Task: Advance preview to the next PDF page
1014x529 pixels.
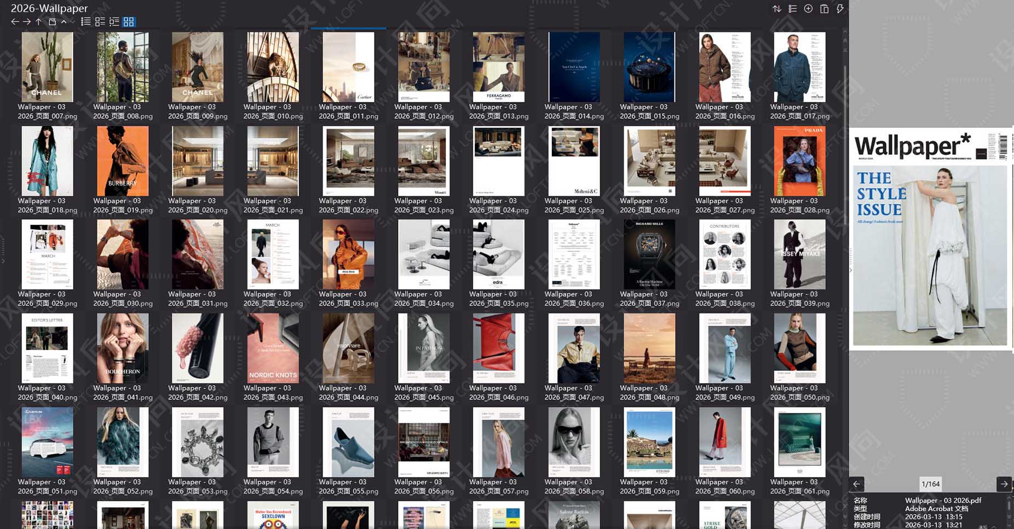Action: click(1005, 484)
